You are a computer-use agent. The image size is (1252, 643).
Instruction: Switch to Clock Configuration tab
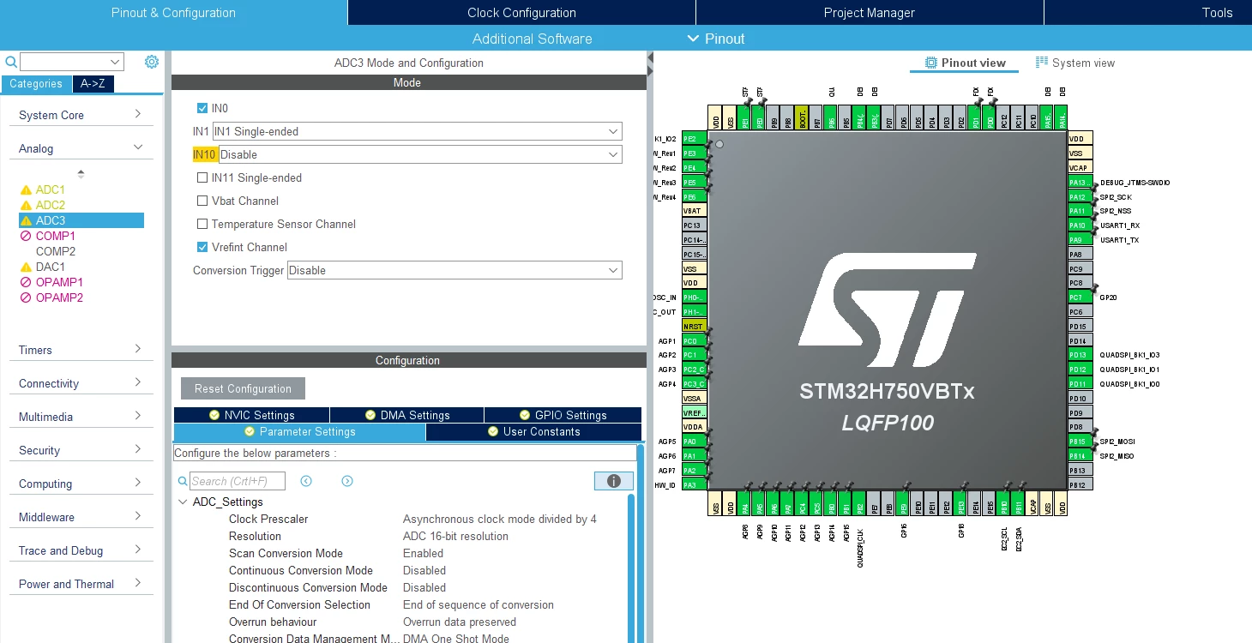521,12
